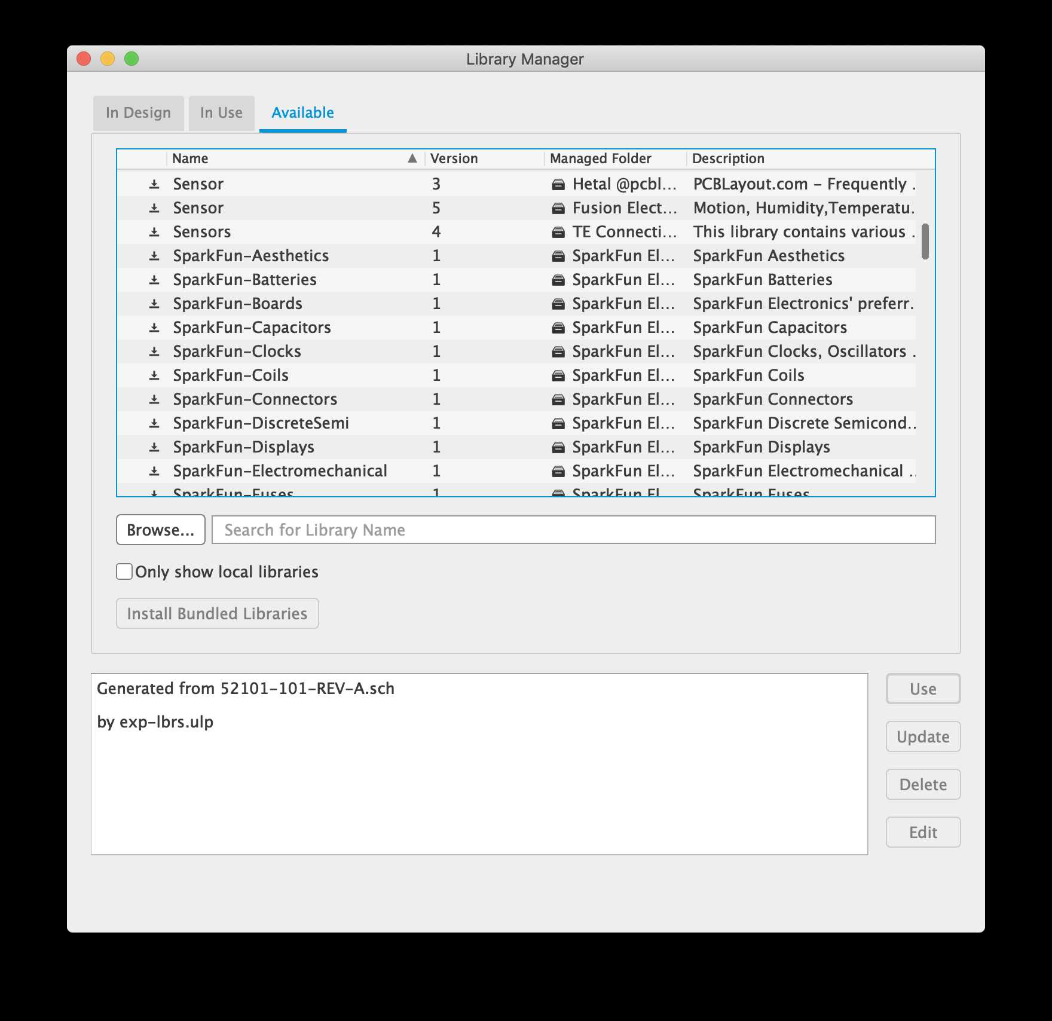
Task: Click description 'SparkFun Electronics' preferr.'
Action: click(804, 304)
